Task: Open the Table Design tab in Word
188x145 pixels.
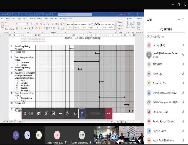Action: coord(63,18)
